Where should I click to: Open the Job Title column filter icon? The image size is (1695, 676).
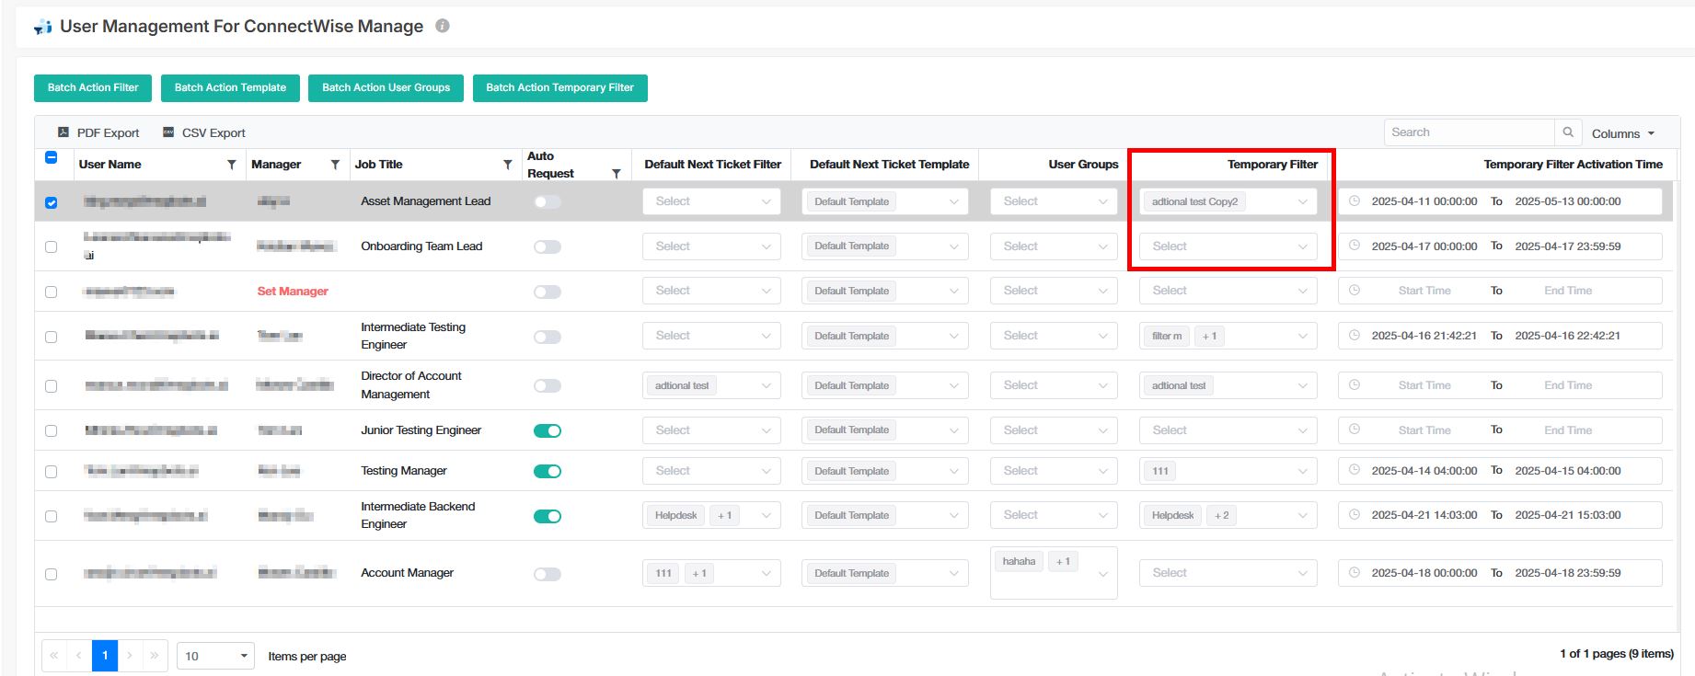click(x=508, y=165)
